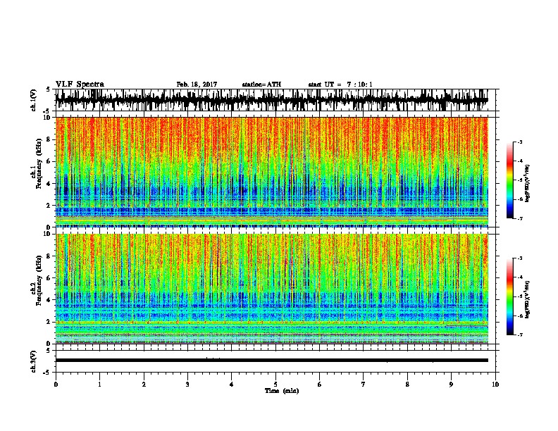558x431 pixels.
Task: Click the ch.1 spectrogram color bar
Action: (510, 180)
